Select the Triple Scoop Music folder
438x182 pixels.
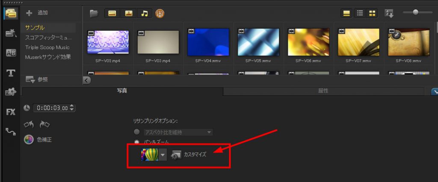click(x=47, y=47)
